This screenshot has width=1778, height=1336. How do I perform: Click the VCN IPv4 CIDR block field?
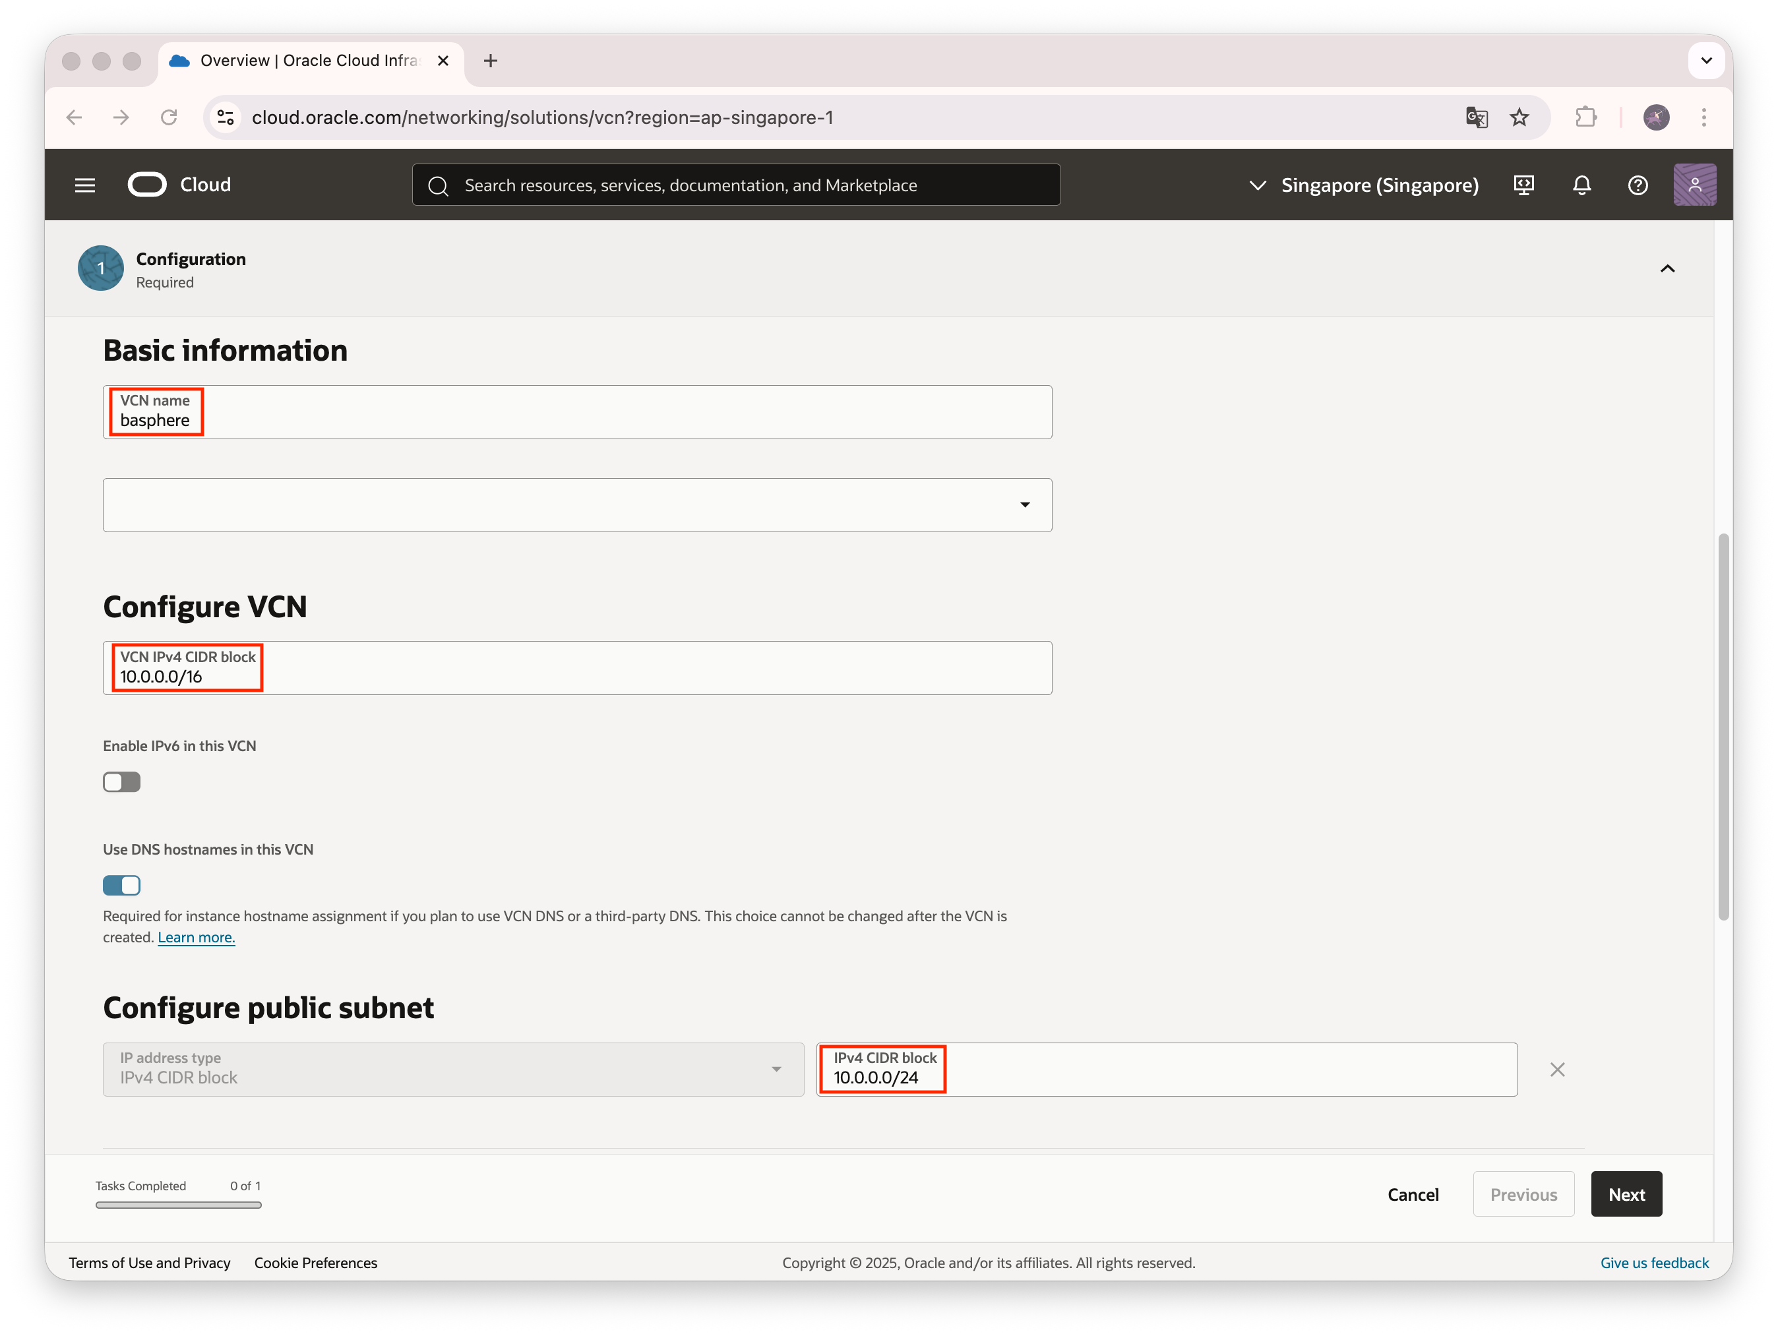[x=577, y=668]
